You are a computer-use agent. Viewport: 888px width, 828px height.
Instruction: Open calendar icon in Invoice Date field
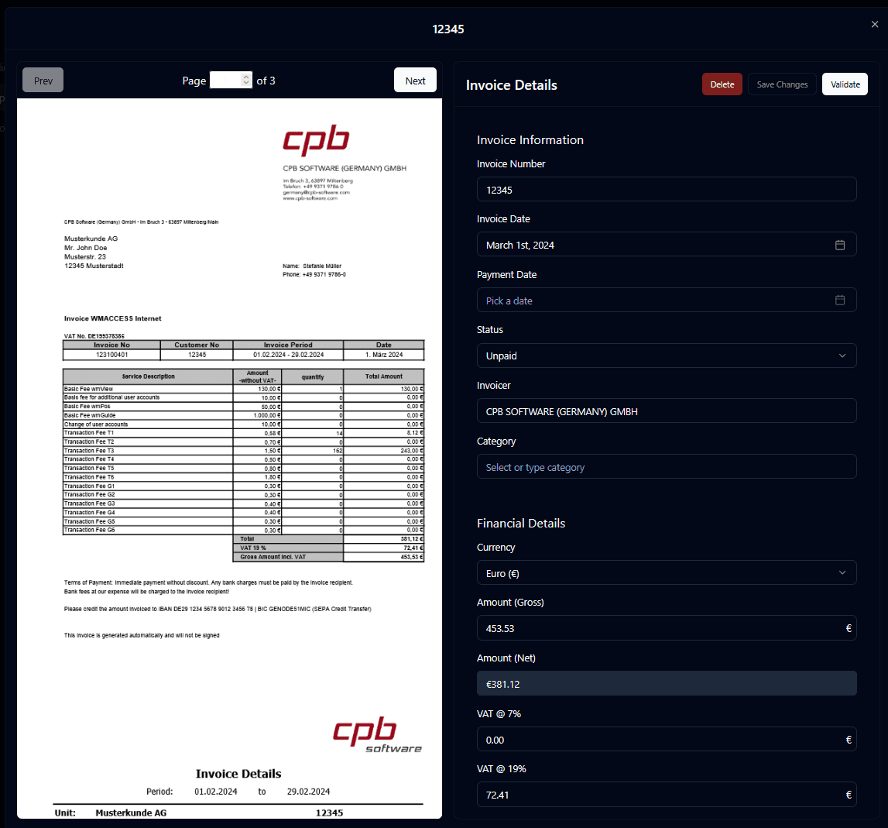(x=840, y=245)
